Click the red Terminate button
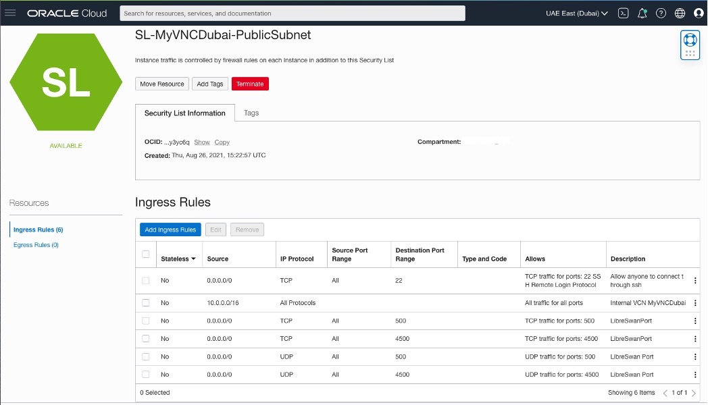The image size is (708, 405). pos(250,84)
